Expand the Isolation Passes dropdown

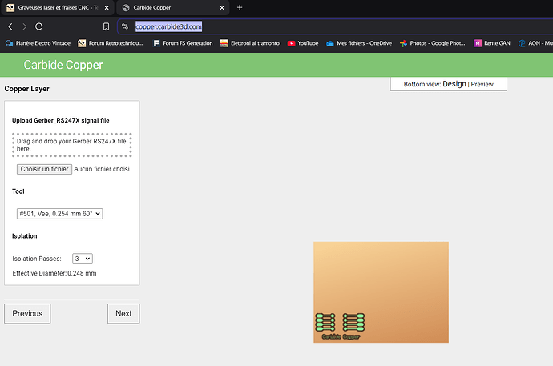(83, 259)
